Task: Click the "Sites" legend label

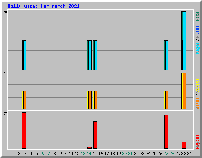Action: click(197, 103)
